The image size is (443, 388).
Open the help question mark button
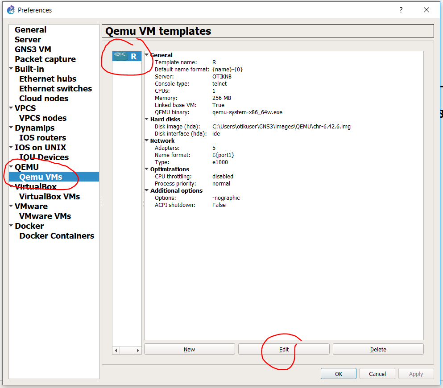tap(401, 10)
